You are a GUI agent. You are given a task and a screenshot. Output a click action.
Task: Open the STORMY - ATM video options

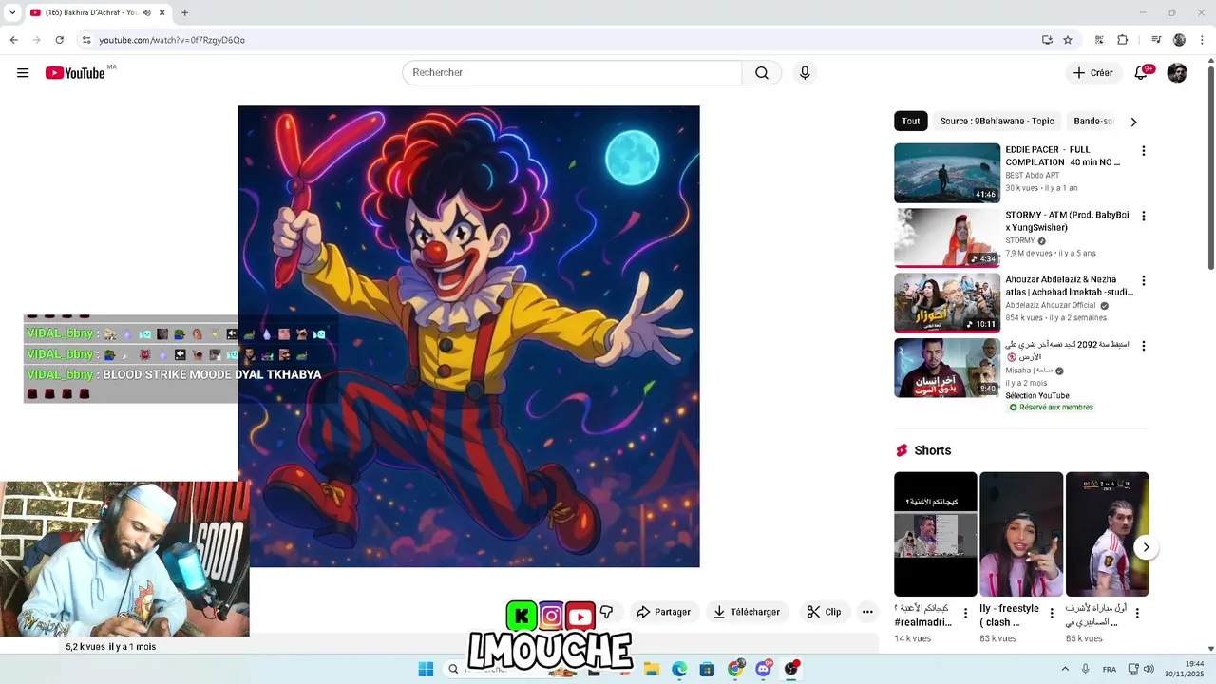click(x=1143, y=216)
